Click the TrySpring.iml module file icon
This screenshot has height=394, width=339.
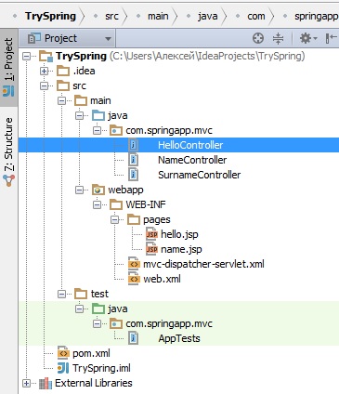click(63, 368)
